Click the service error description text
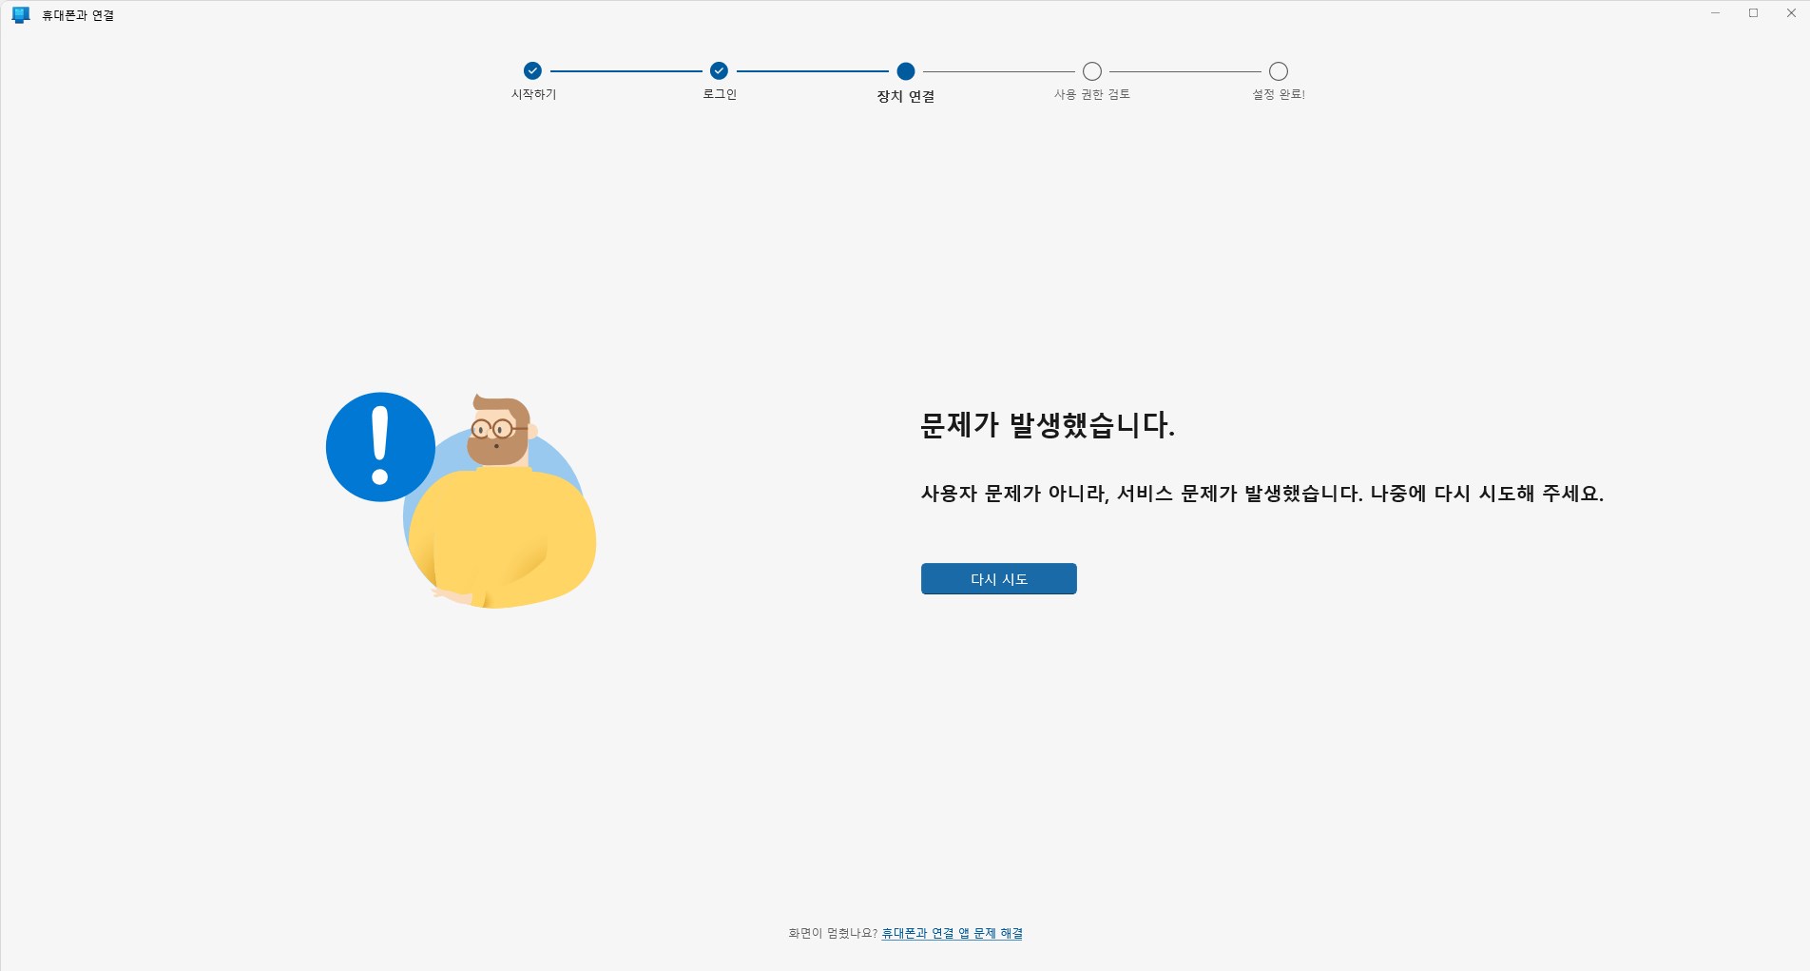This screenshot has height=971, width=1810. coord(1262,494)
